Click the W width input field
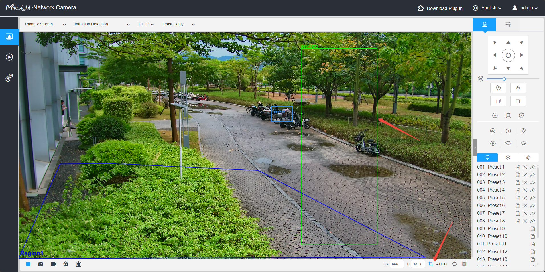This screenshot has width=545, height=272. [x=396, y=264]
